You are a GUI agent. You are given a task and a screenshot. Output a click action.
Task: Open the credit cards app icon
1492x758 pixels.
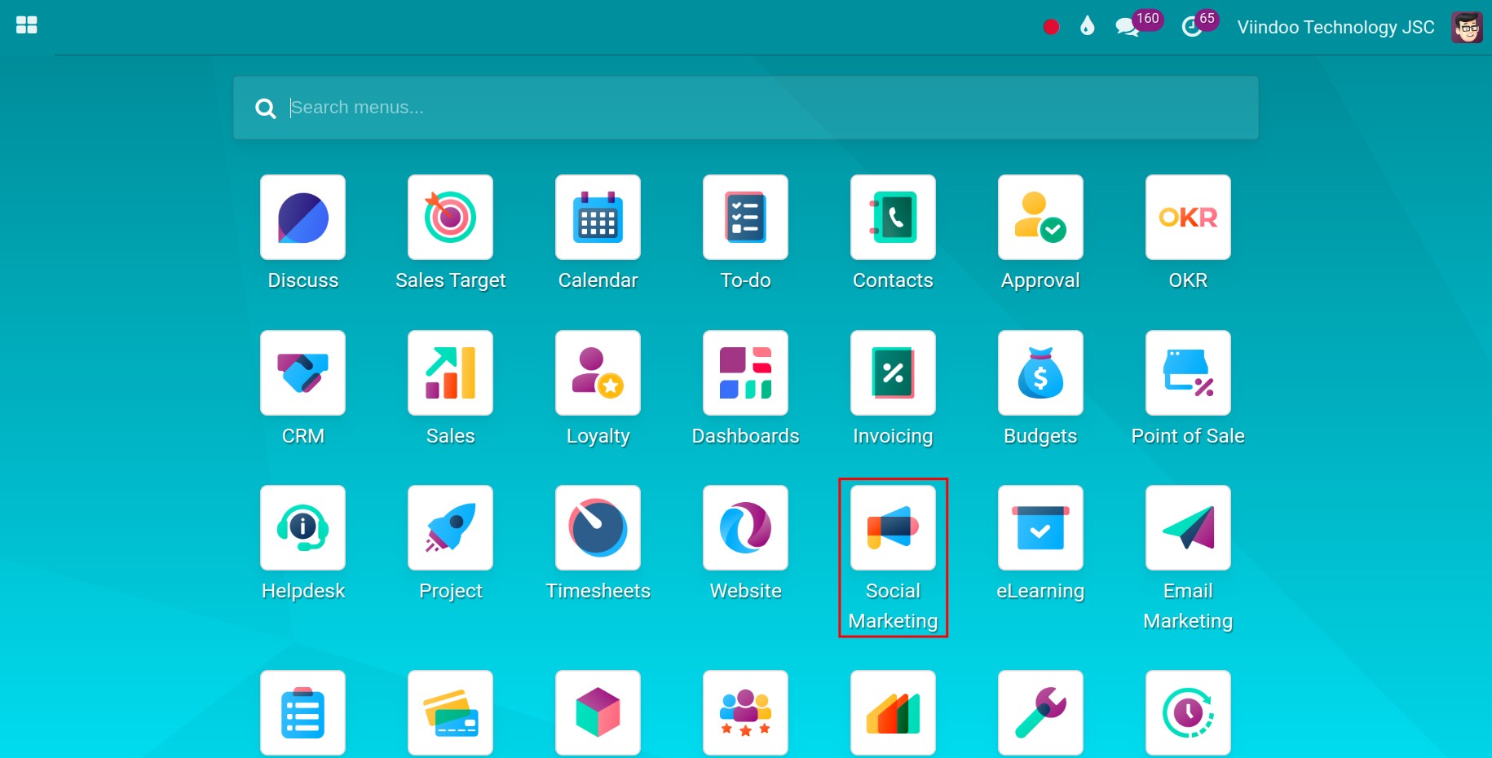pyautogui.click(x=450, y=712)
